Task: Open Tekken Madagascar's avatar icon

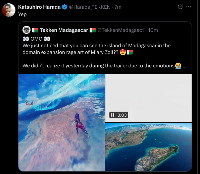Action: point(27,30)
